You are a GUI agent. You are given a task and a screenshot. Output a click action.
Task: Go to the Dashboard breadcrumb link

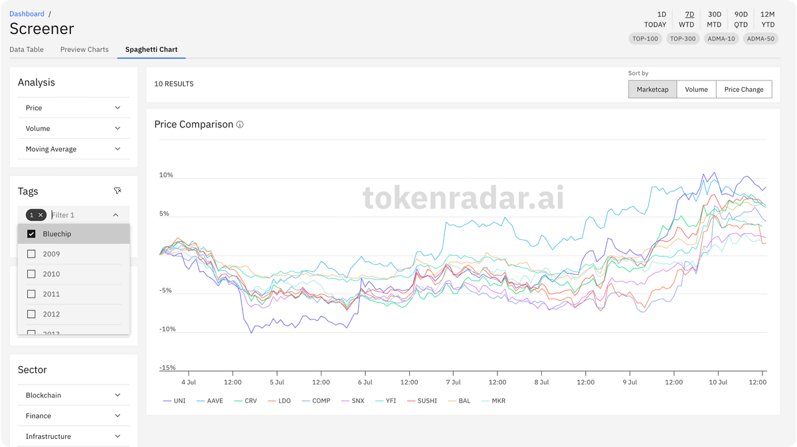click(x=27, y=14)
